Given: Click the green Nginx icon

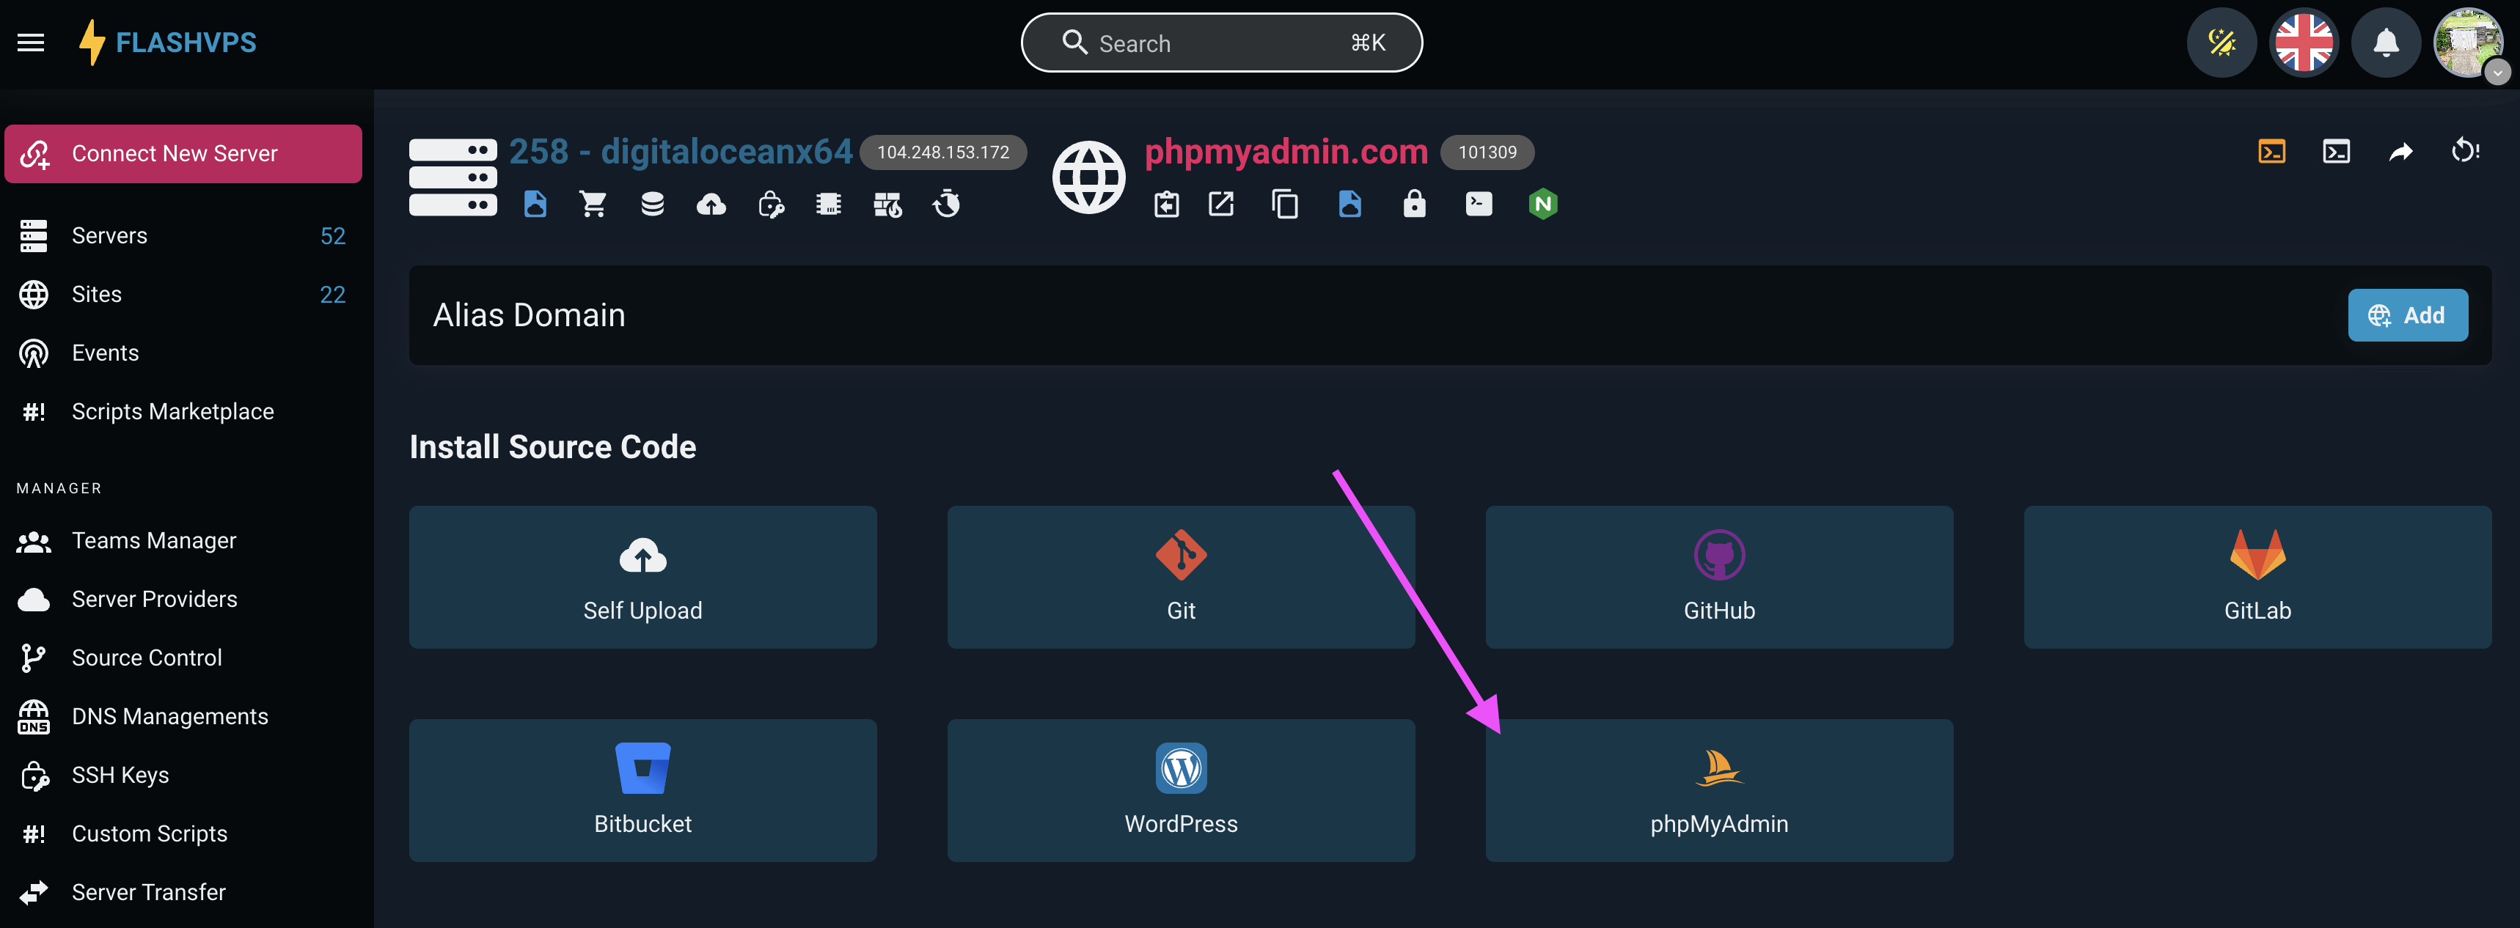Looking at the screenshot, I should point(1542,203).
